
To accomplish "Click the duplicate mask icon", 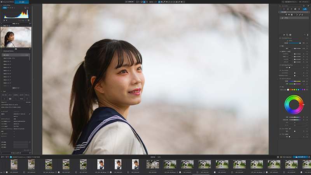I will click(287, 35).
